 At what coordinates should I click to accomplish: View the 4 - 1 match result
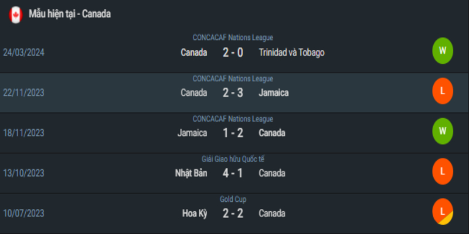tap(233, 173)
